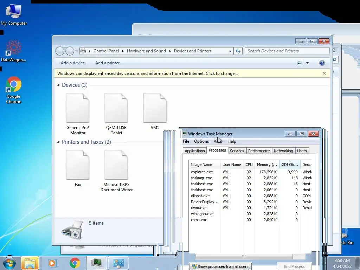Open Task Manager Options menu
The width and height of the screenshot is (360, 270).
201,141
